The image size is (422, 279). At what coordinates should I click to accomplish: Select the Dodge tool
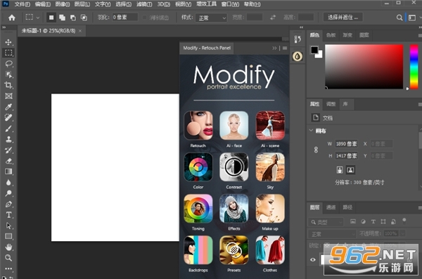(x=8, y=193)
